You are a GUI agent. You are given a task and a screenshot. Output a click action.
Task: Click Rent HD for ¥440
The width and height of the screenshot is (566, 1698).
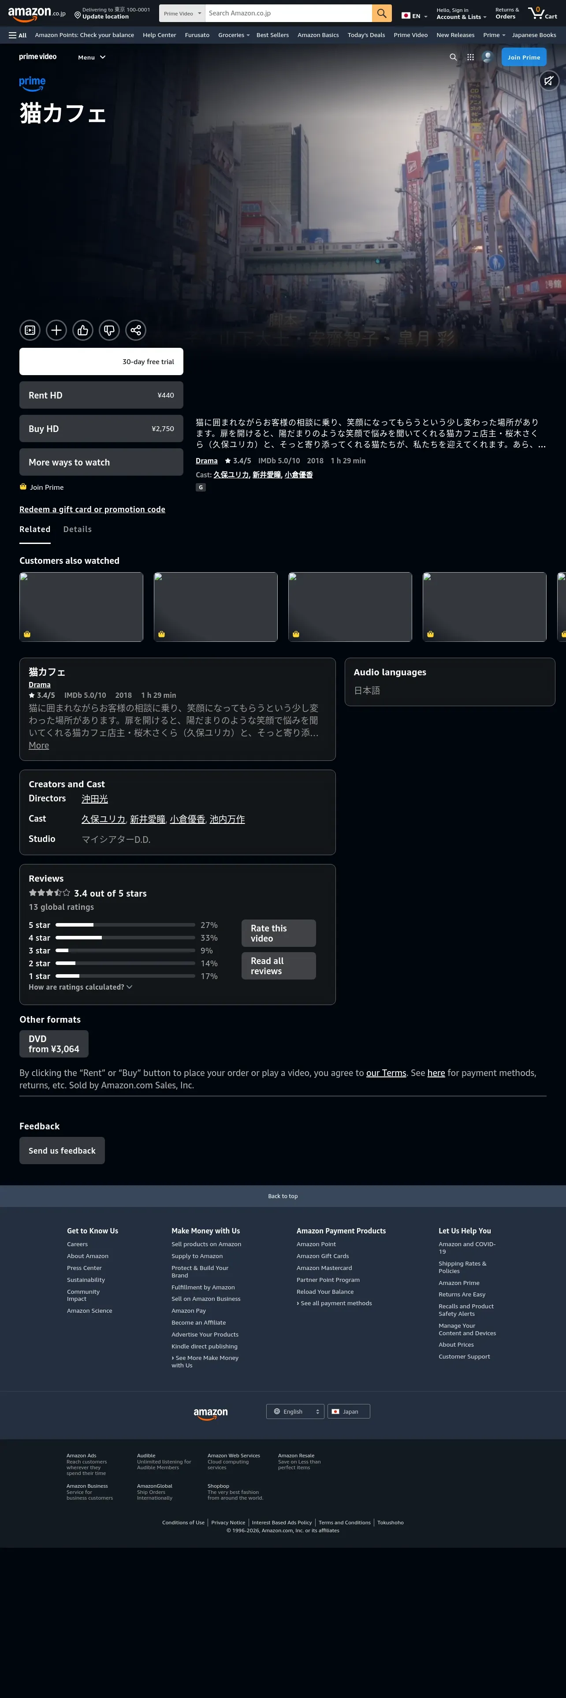point(101,395)
